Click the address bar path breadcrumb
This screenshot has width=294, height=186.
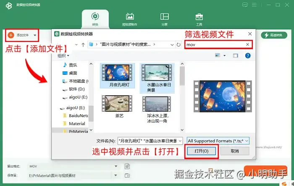pyautogui.click(x=125, y=45)
